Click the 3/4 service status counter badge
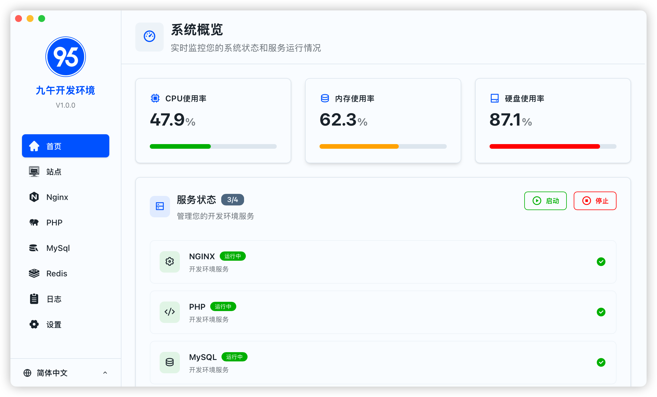Viewport: 657px width, 397px height. coord(232,199)
